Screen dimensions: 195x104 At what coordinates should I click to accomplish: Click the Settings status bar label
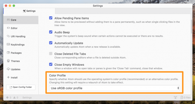coord(27,98)
